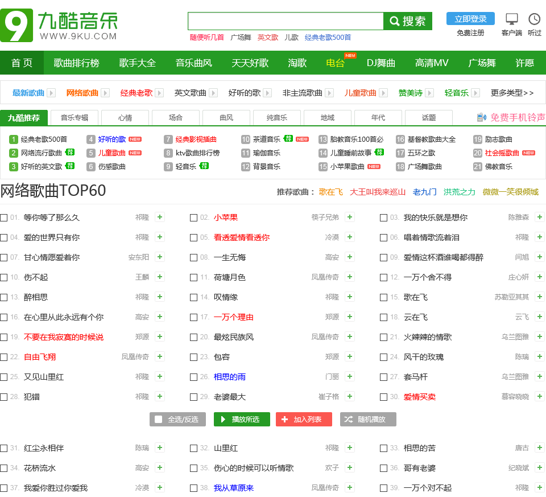
Task: Check the box for 小苹果
Action: click(x=193, y=218)
